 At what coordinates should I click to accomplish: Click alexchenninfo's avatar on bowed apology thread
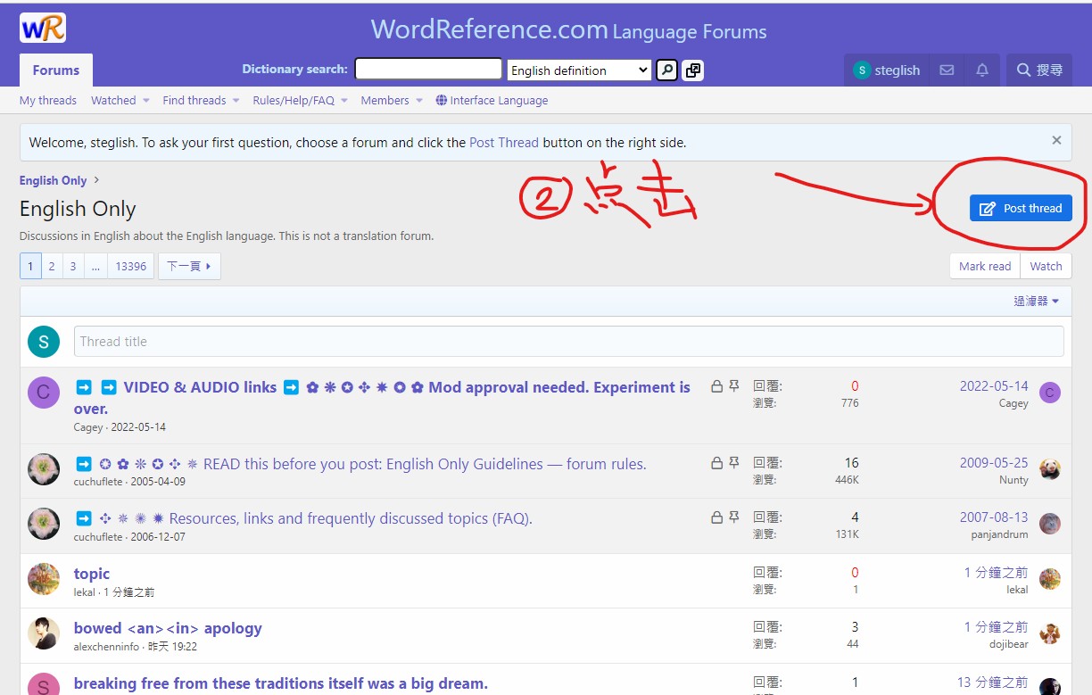[44, 633]
